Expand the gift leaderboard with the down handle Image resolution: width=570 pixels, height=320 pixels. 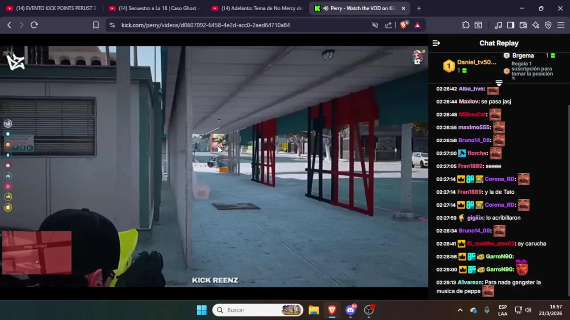[499, 83]
